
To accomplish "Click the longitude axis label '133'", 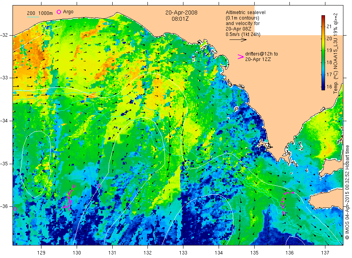I will tap(183, 253).
